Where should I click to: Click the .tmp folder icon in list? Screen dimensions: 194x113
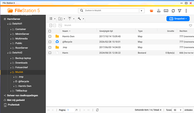[x=57, y=47]
